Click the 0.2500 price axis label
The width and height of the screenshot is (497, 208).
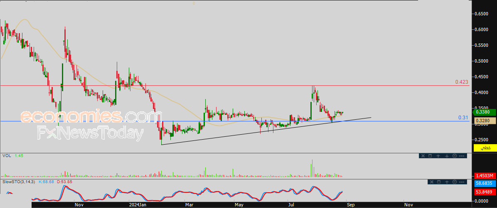point(481,140)
